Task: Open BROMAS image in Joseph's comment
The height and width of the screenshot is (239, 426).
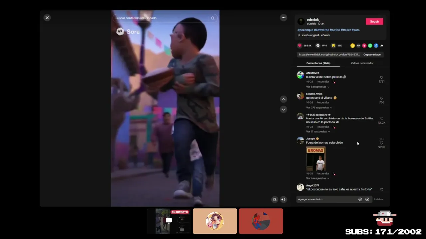Action: coord(316,159)
